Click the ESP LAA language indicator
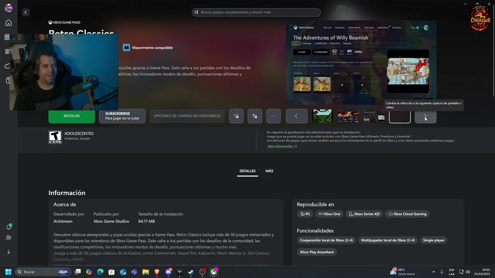This screenshot has width=495, height=278. coord(452,272)
